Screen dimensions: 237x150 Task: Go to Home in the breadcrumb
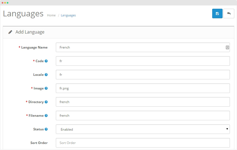pos(51,15)
